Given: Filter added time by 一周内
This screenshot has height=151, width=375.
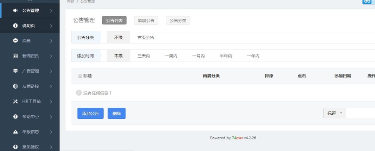Looking at the screenshot, I should 171,56.
